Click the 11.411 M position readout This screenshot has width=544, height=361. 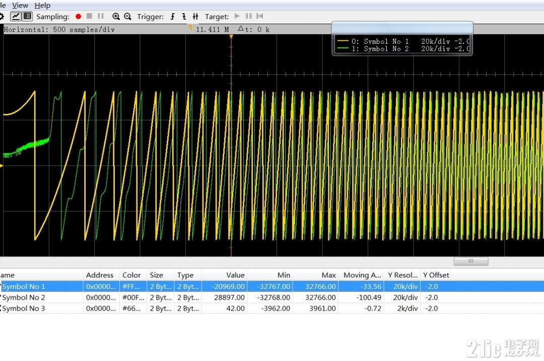213,30
